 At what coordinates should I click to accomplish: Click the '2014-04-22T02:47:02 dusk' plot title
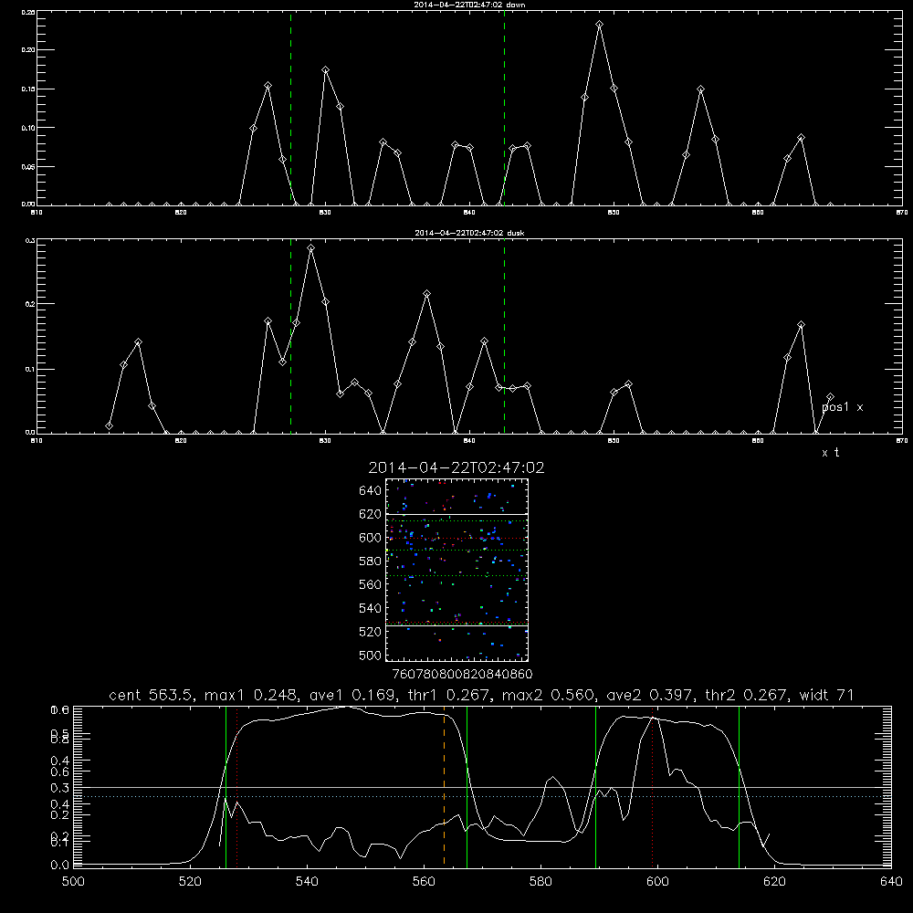469,233
